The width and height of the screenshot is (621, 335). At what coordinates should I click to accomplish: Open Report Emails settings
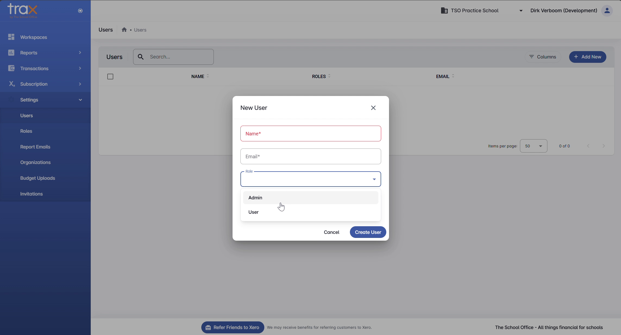[x=45, y=147]
